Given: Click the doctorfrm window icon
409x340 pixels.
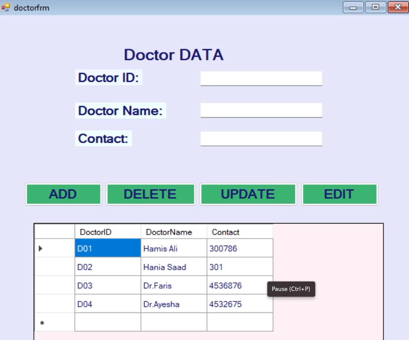Looking at the screenshot, I should (x=6, y=7).
